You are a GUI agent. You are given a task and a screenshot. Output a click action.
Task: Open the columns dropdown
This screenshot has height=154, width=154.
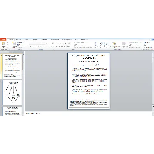coord(69,47)
